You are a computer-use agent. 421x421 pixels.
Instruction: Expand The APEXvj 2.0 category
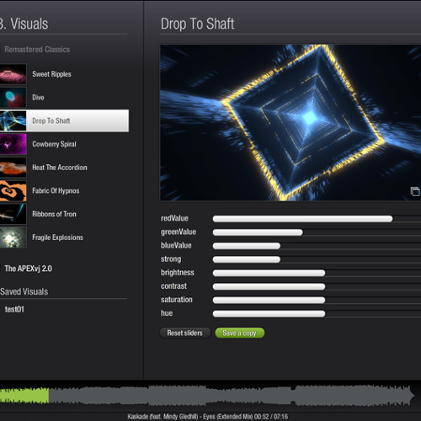[28, 269]
